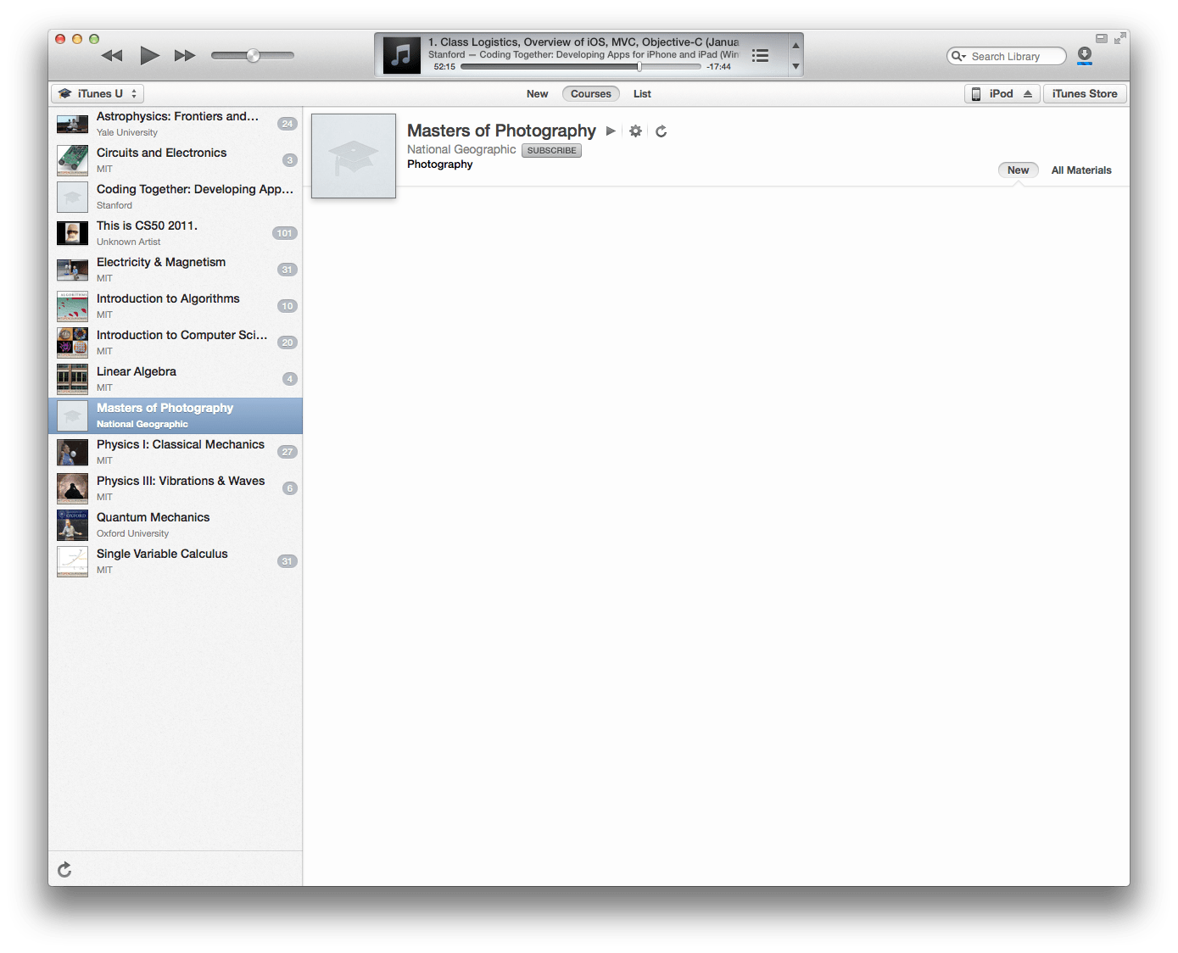
Task: Click the Photography category text
Action: [440, 164]
